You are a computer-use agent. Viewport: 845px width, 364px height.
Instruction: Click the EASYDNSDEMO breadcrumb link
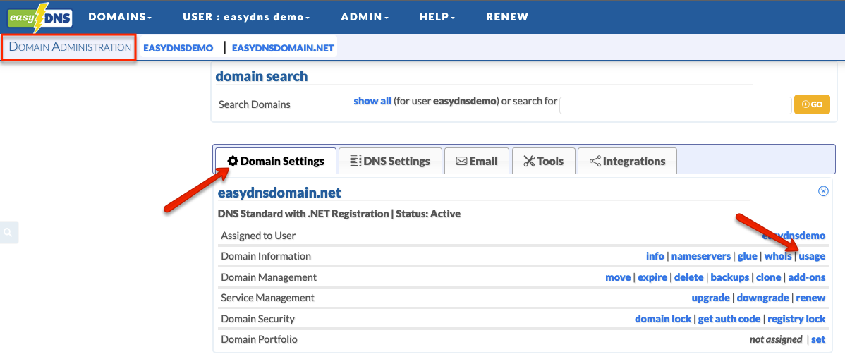coord(178,48)
